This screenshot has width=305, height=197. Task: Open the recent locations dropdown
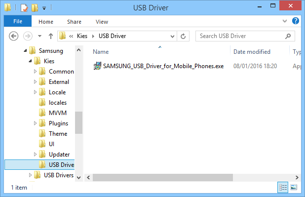click(x=39, y=36)
